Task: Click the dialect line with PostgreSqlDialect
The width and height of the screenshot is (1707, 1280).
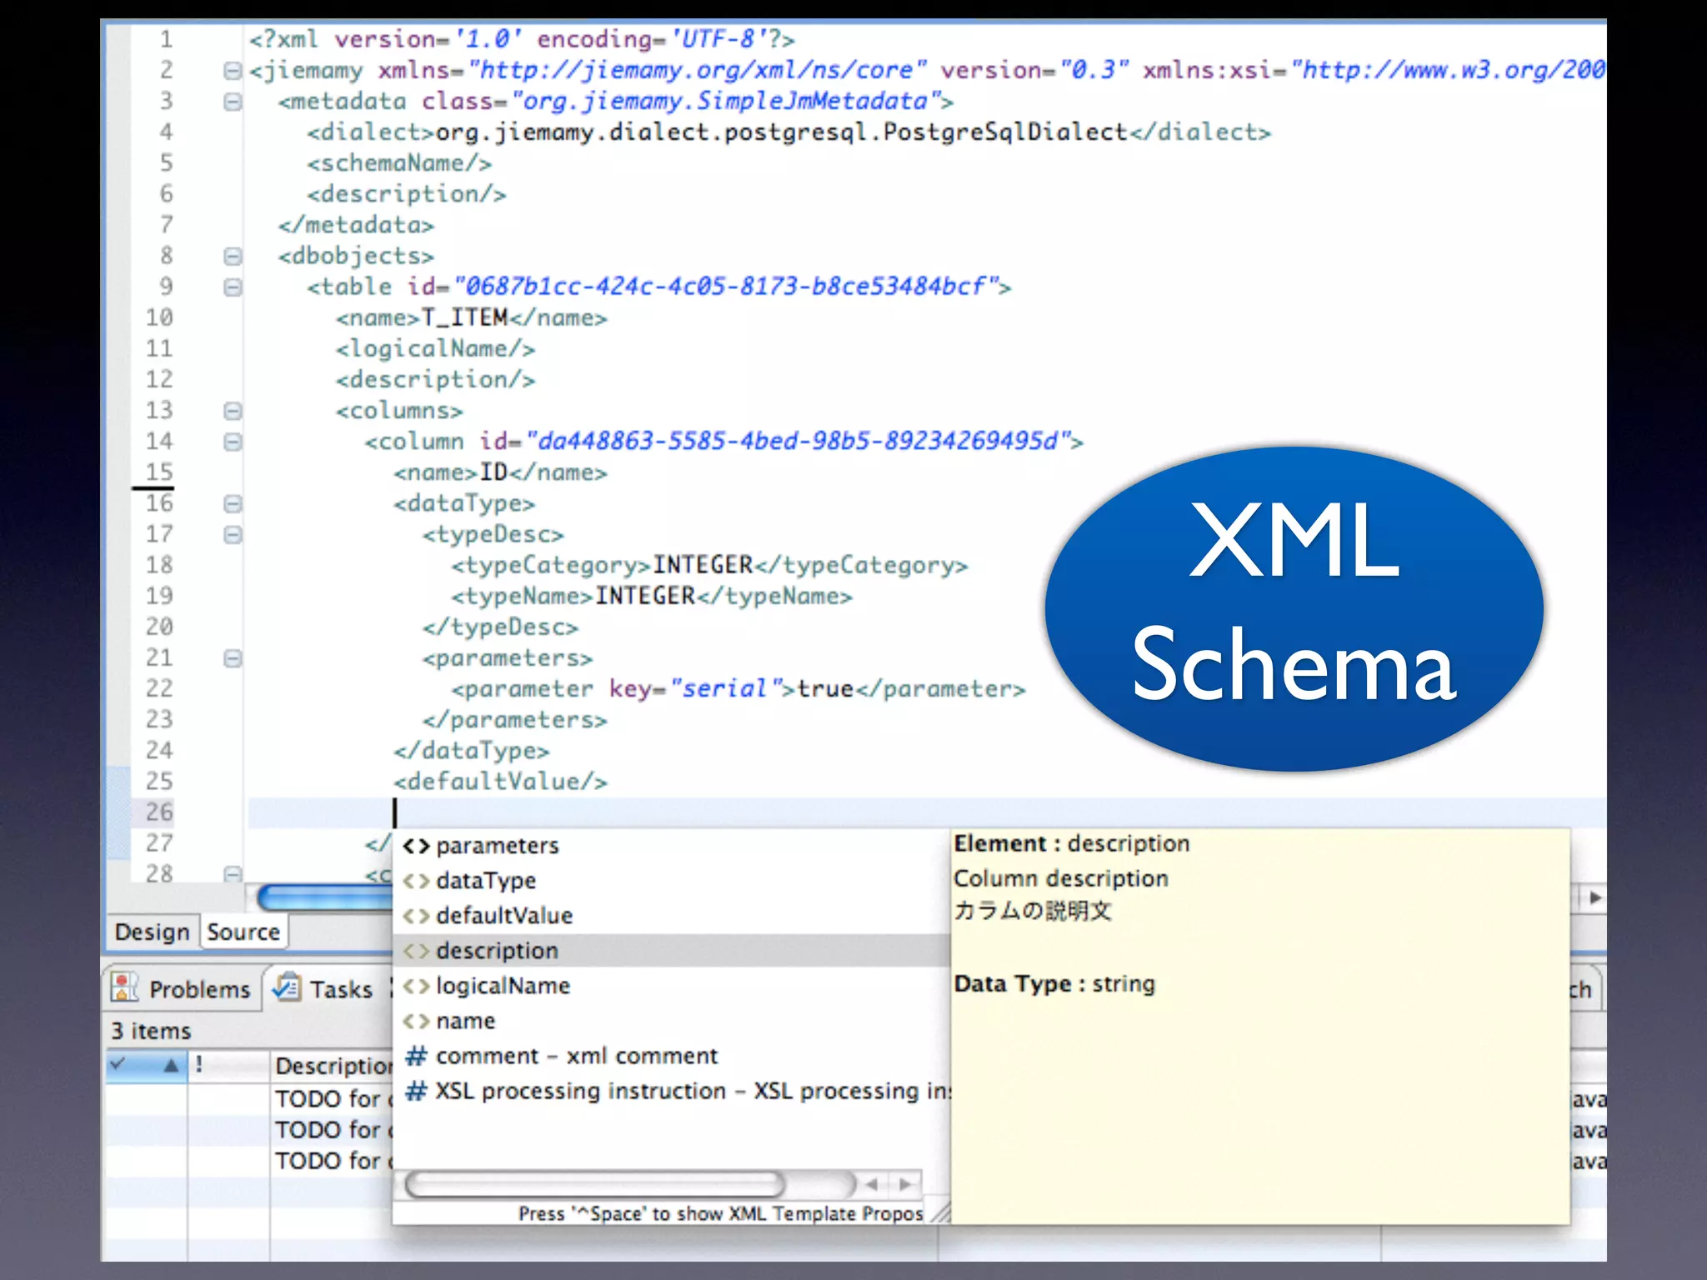Action: (x=788, y=132)
